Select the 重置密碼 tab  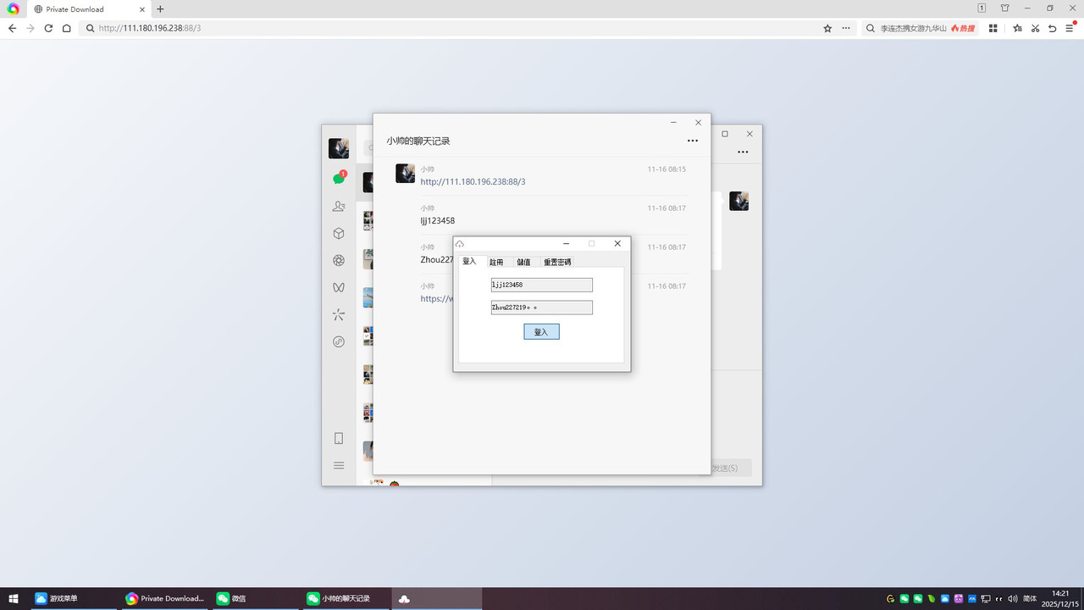point(557,262)
